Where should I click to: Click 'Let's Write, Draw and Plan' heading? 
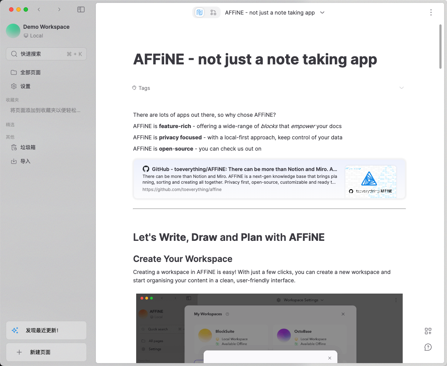pyautogui.click(x=229, y=237)
